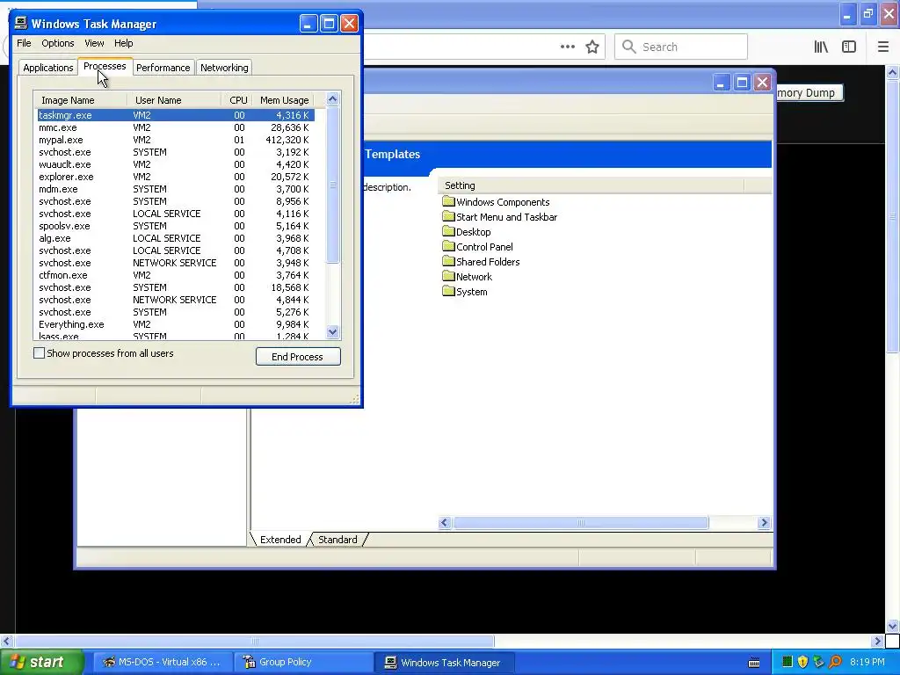The height and width of the screenshot is (675, 900).
Task: Toggle Show processes from all users
Action: point(39,353)
